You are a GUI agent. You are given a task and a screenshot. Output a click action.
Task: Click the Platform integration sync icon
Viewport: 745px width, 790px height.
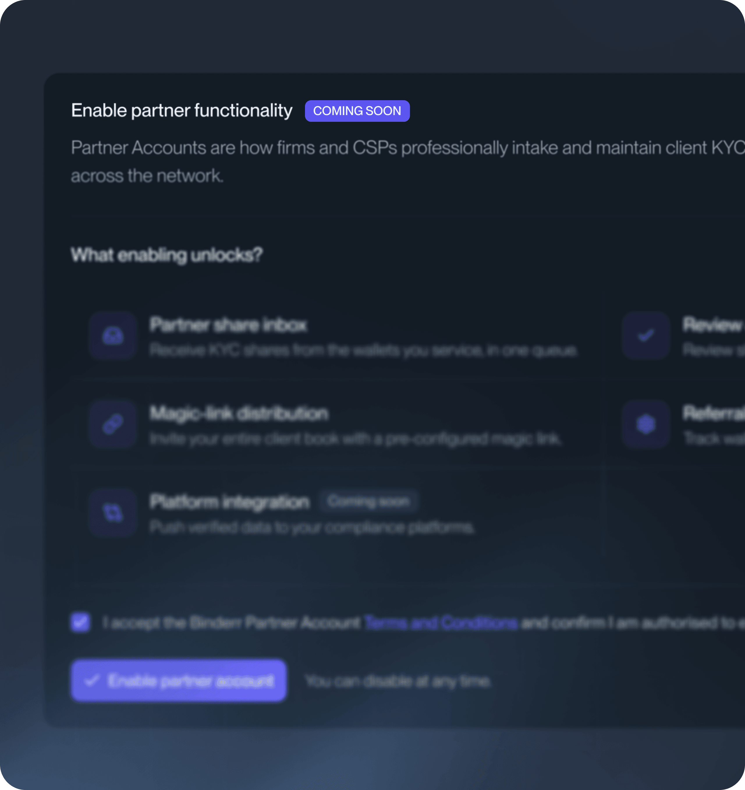tap(113, 512)
